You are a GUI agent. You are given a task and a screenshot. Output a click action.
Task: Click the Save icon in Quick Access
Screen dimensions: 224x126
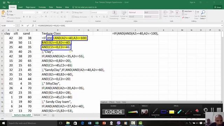point(4,2)
